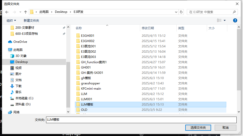Open the help question mark icon
Image resolution: width=243 pixels, height=136 pixels.
coord(235,20)
